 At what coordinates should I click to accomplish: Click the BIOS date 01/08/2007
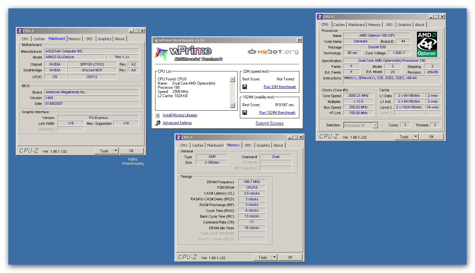pyautogui.click(x=92, y=104)
